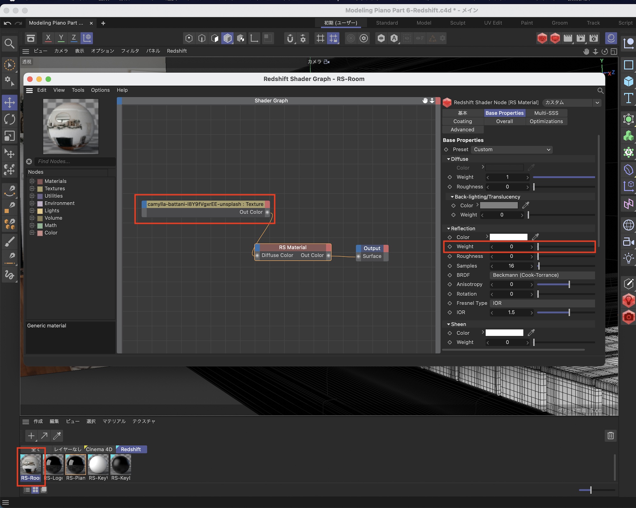
Task: Open the Tools menu in Shader Graph
Action: coord(78,90)
